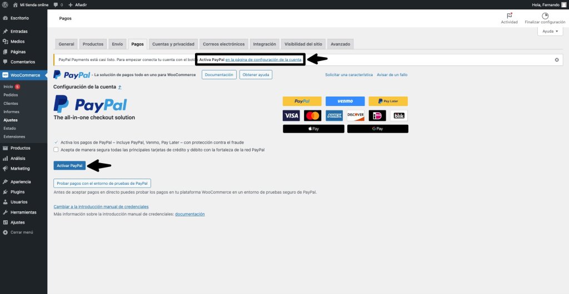The height and width of the screenshot is (294, 569).
Task: Click the large PayPal logo
Action: coord(91,104)
